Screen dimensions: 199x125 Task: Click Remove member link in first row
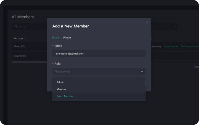[156, 46]
